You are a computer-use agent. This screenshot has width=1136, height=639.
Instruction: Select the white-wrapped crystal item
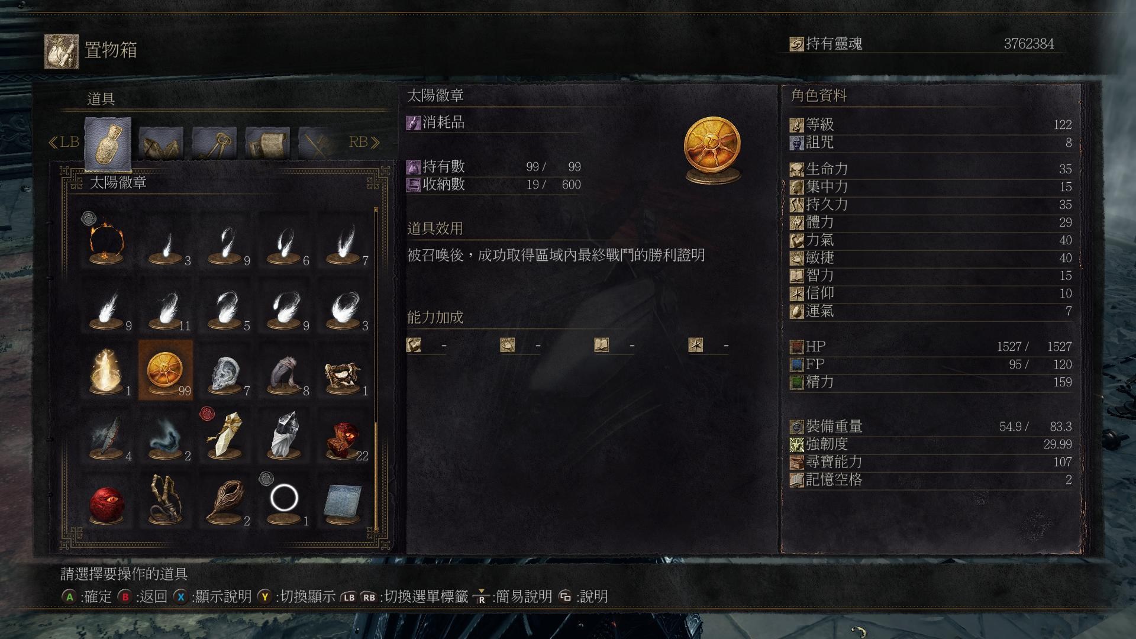tap(284, 436)
